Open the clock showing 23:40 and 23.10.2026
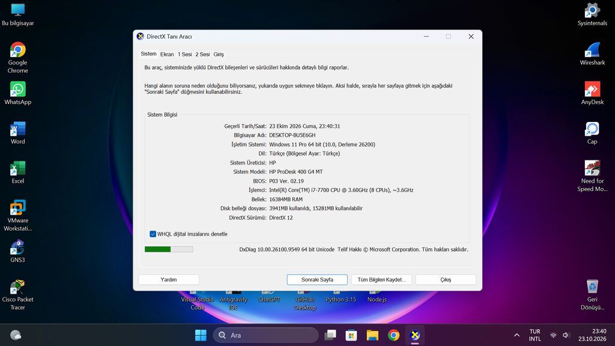 coord(592,335)
